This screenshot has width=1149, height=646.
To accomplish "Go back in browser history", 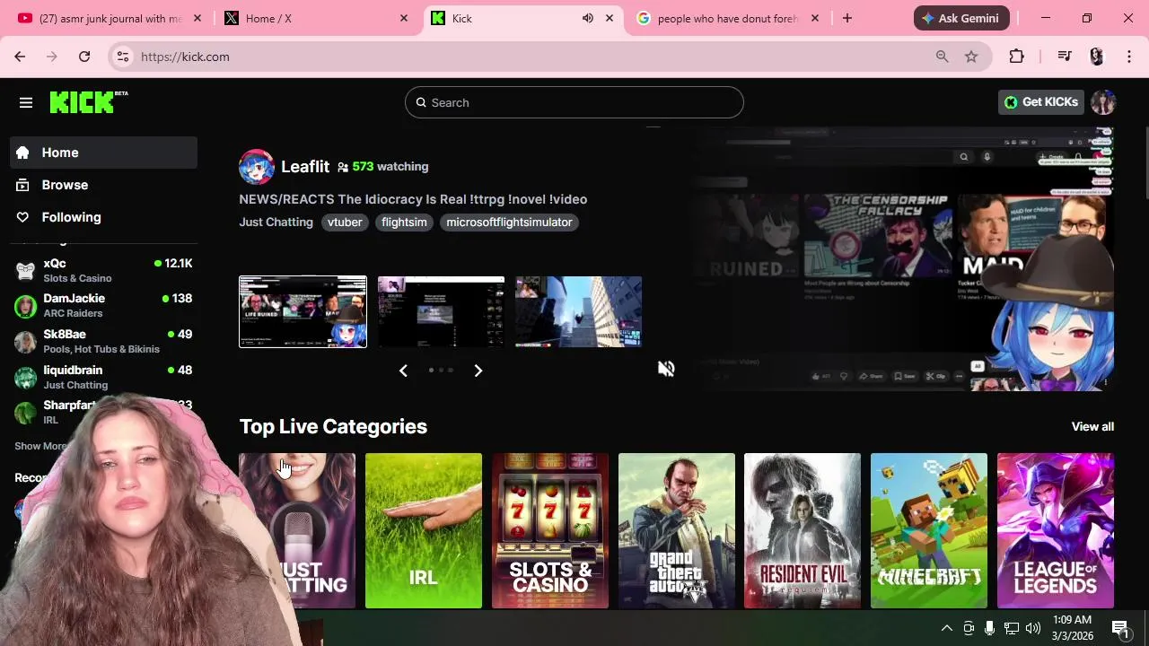I will coord(20,57).
